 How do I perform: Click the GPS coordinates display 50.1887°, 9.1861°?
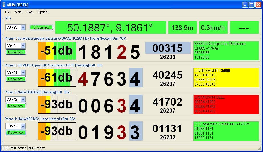pyautogui.click(x=110, y=27)
